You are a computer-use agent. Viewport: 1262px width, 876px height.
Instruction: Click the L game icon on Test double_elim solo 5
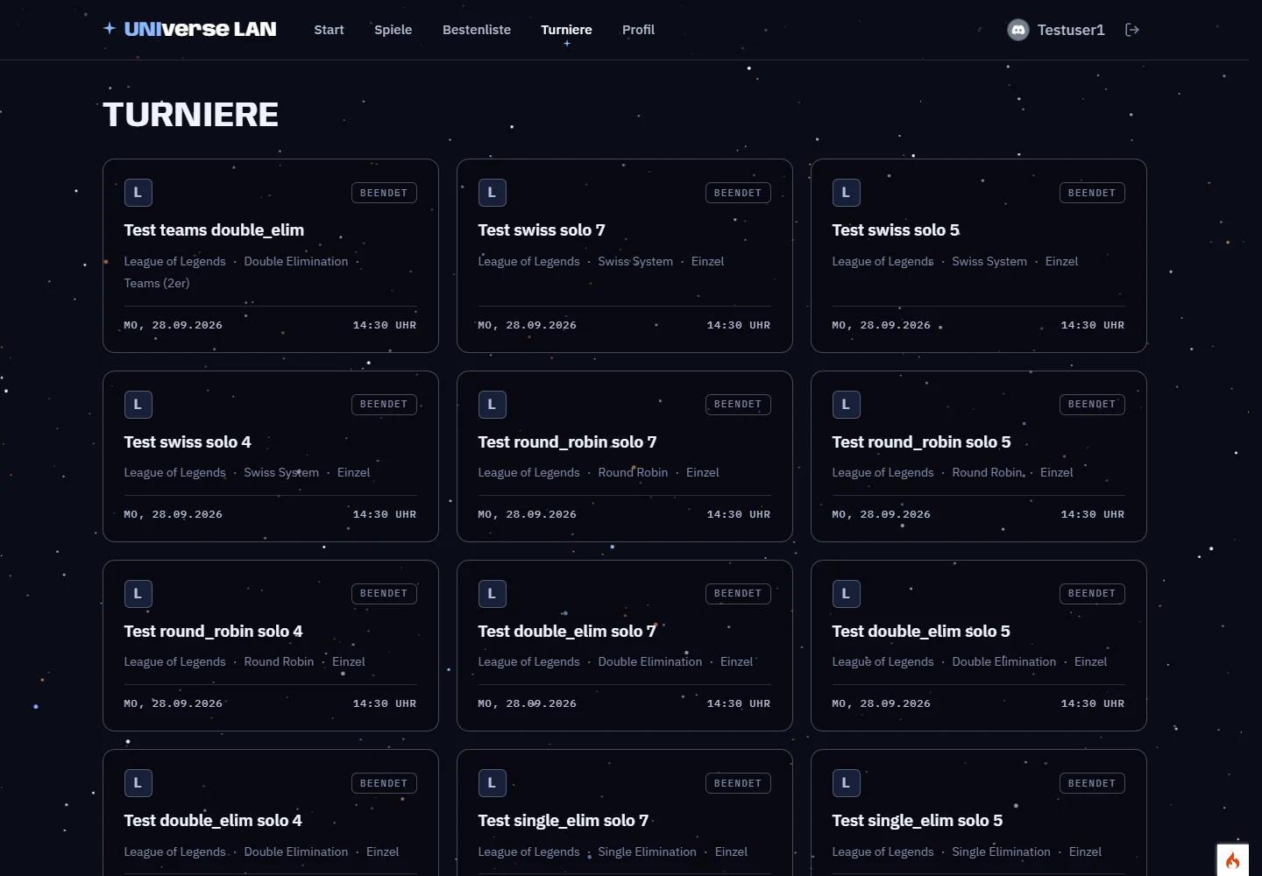coord(847,594)
